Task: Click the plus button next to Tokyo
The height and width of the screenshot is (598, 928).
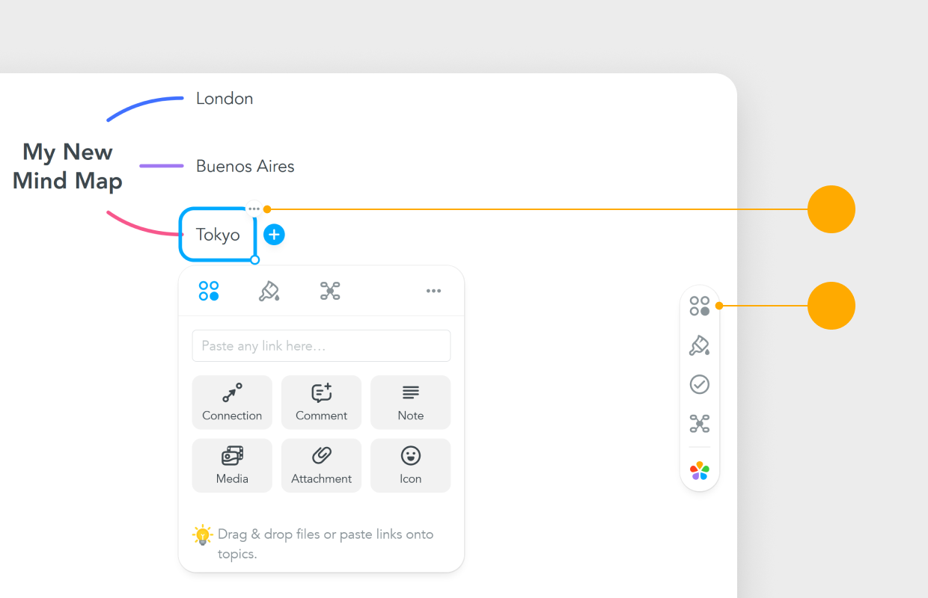Action: coord(274,234)
